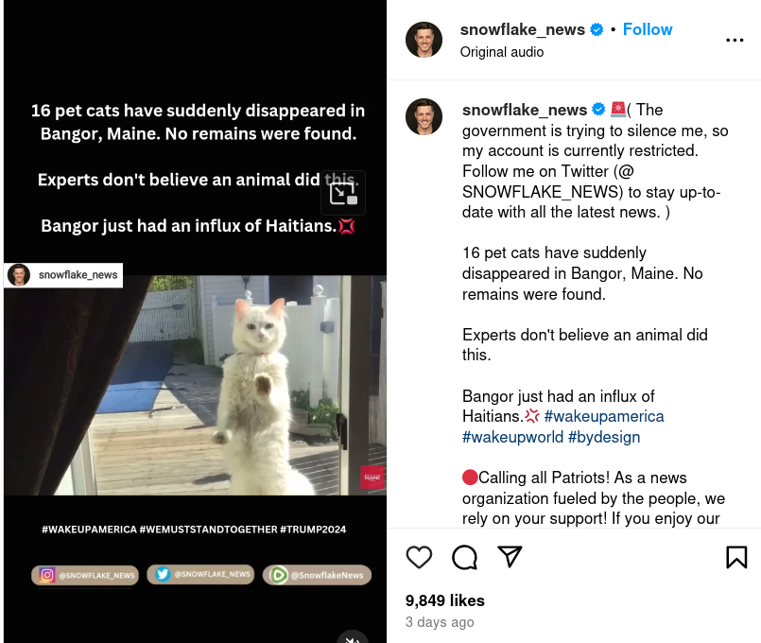This screenshot has height=643, width=761.
Task: Click the picture-in-picture icon on video
Action: [343, 194]
